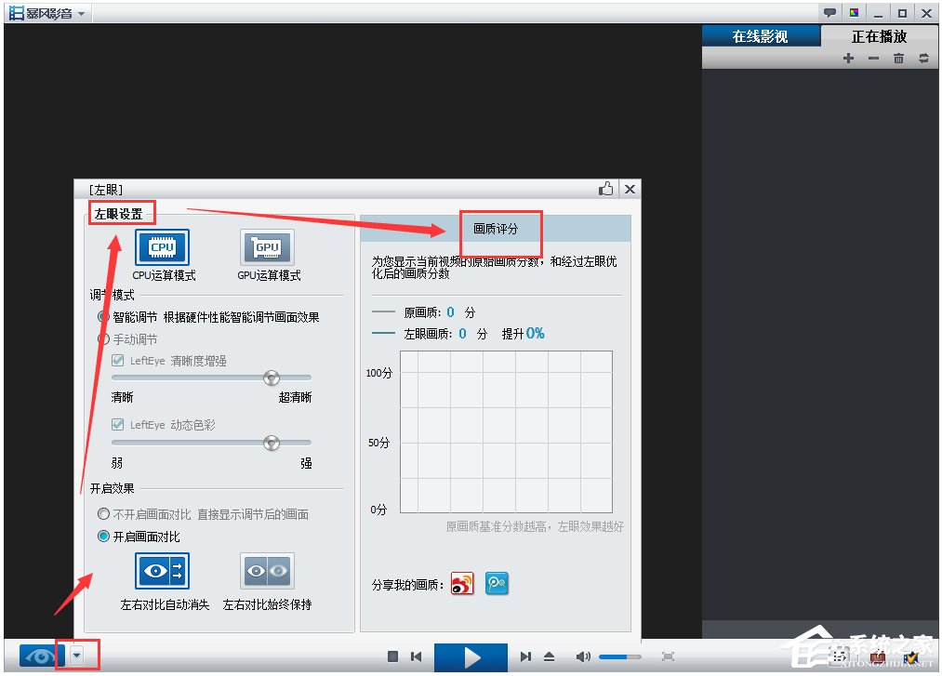Toggle the blue Left Eye button
Image resolution: width=942 pixels, height=676 pixels.
[x=42, y=656]
